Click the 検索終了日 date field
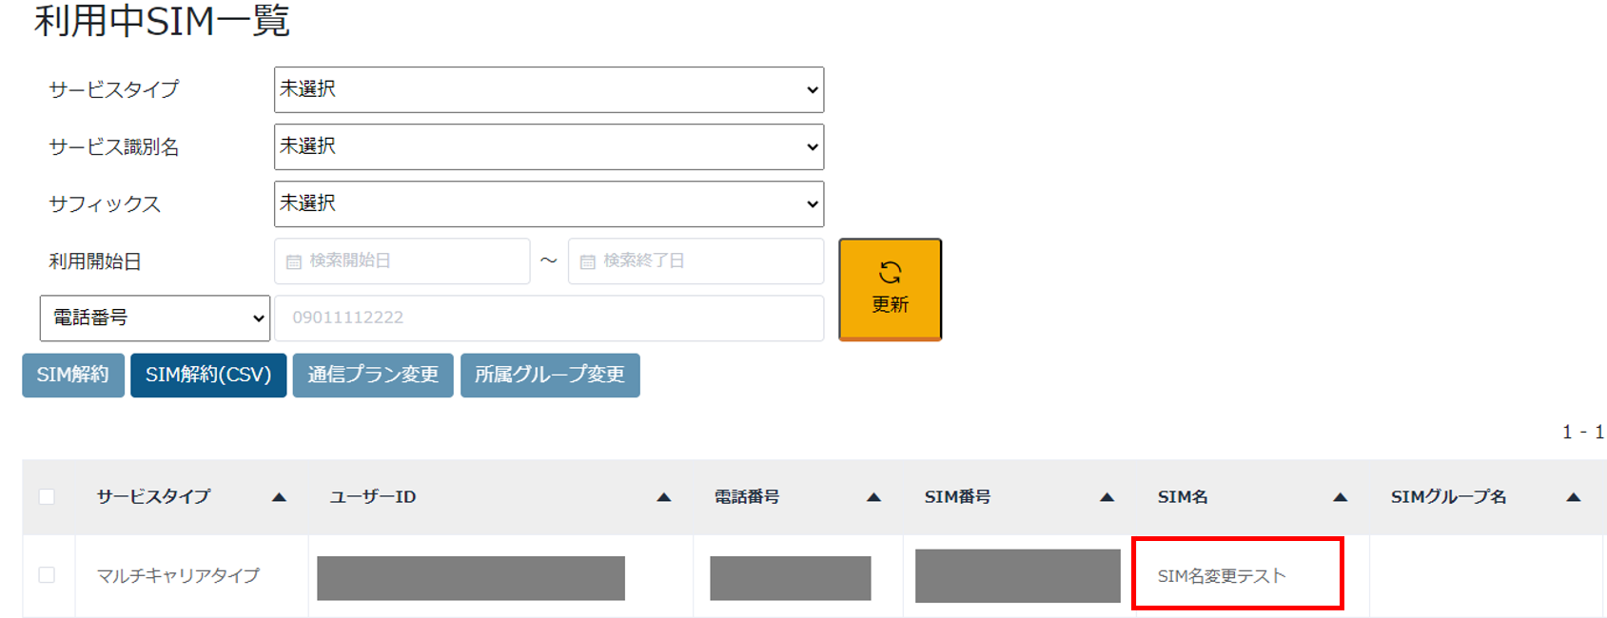The width and height of the screenshot is (1607, 618). [x=696, y=261]
